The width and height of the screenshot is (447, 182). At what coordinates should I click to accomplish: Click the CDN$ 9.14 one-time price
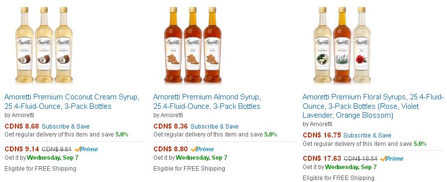[x=22, y=149]
